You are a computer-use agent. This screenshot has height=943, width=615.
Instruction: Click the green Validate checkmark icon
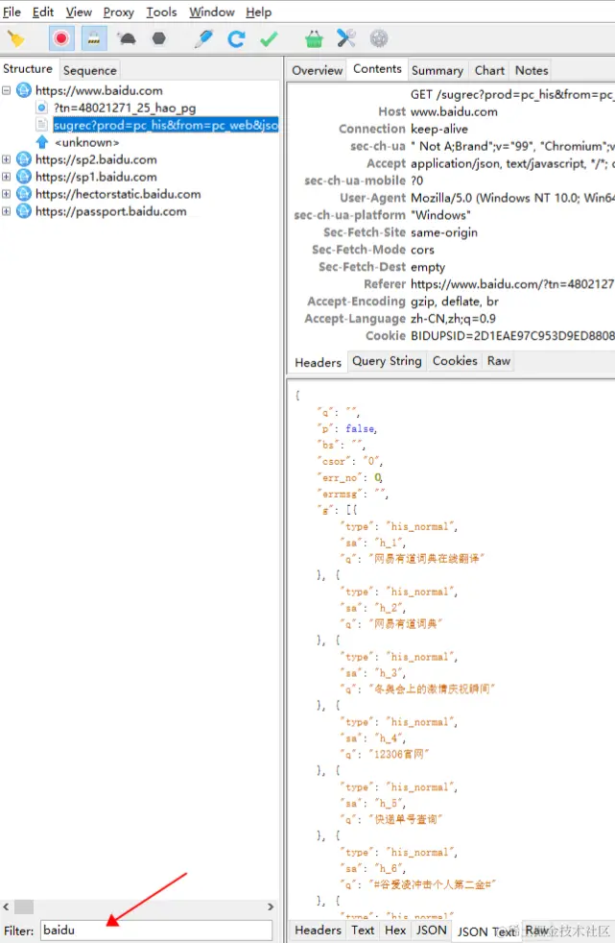269,39
